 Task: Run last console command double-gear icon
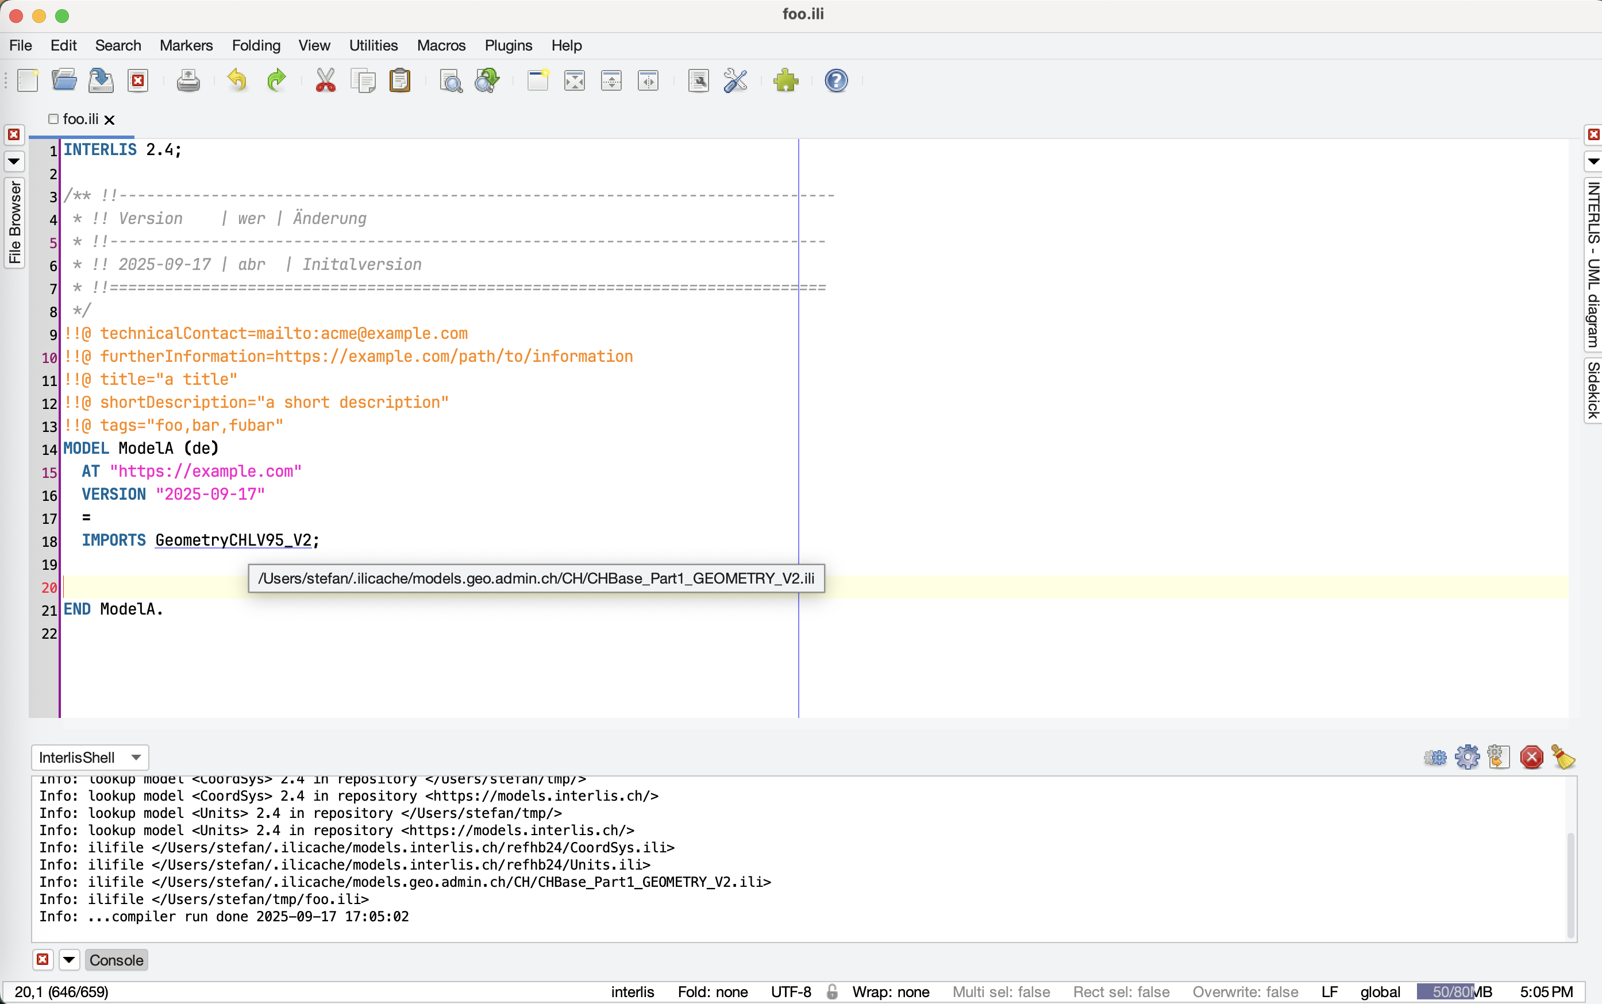tap(1435, 758)
